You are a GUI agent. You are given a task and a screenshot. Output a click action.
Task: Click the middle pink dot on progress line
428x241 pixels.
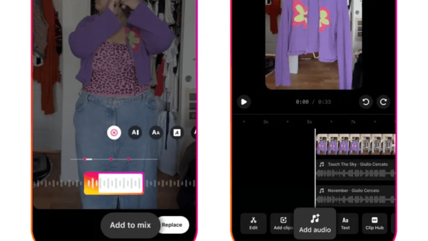pos(111,159)
